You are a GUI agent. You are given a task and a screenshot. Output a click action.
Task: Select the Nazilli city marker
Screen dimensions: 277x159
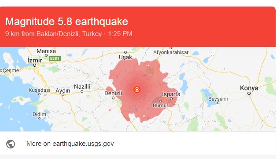point(82,91)
